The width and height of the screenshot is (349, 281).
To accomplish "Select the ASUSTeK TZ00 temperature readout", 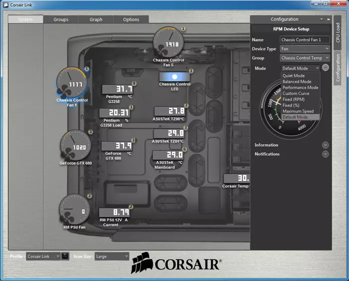I will tap(170, 111).
